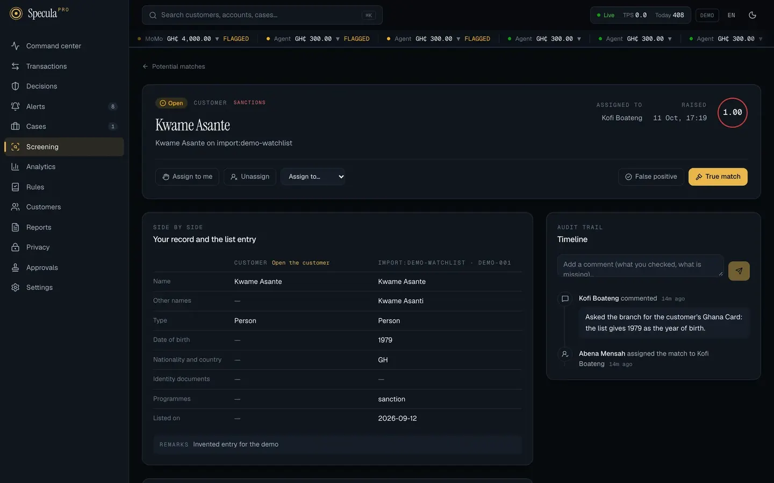Send comment with paper plane icon

click(739, 271)
